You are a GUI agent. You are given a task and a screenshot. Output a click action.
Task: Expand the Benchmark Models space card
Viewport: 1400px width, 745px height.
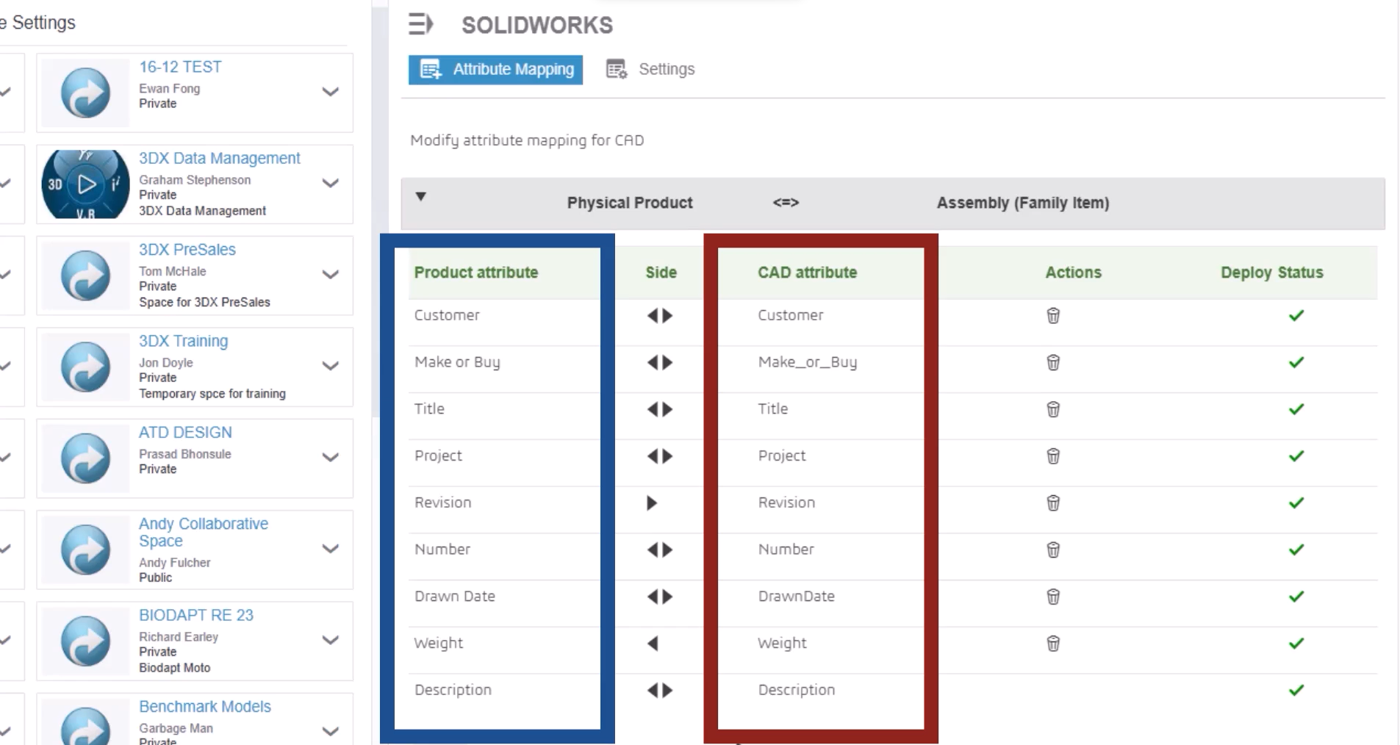point(331,731)
